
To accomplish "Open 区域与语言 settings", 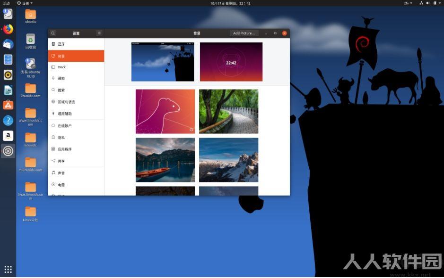I will pyautogui.click(x=76, y=102).
